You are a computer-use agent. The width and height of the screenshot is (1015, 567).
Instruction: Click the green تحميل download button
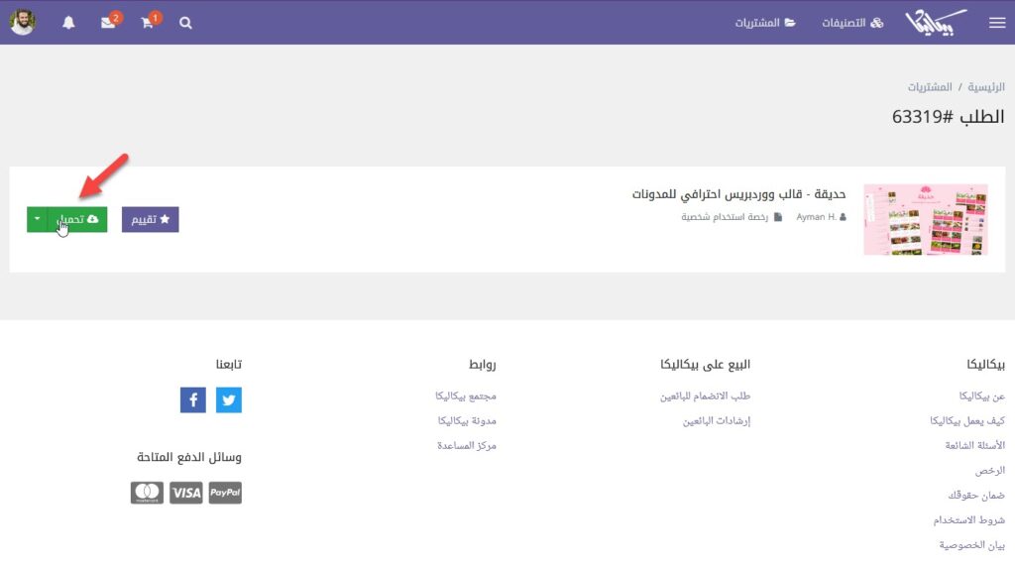77,219
